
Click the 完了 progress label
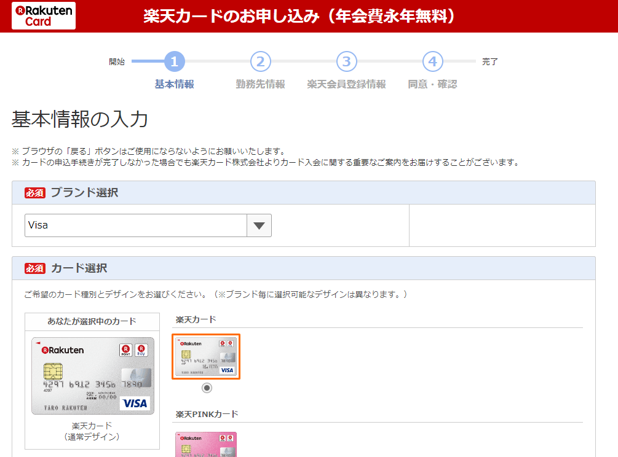tap(490, 62)
